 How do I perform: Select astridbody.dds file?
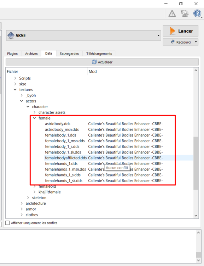(58, 124)
